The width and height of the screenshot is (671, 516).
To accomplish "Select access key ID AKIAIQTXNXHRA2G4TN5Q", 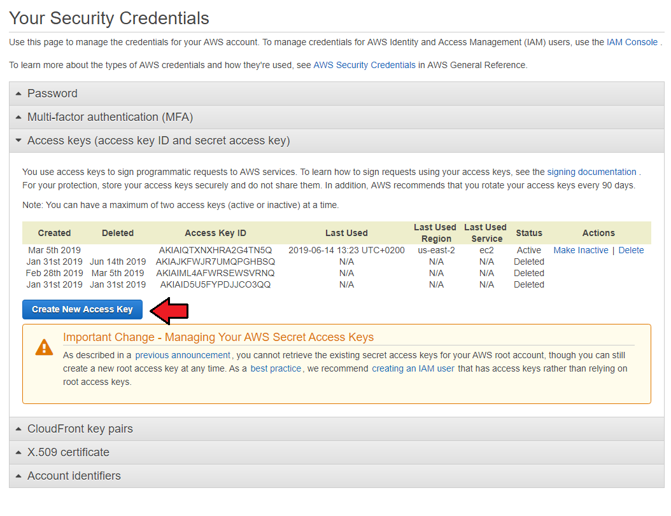I will (x=215, y=250).
